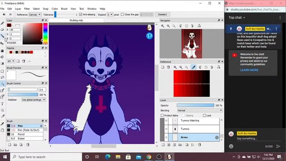286x161 pixels.
Task: Open YouTube chat more options menu
Action: (x=280, y=17)
